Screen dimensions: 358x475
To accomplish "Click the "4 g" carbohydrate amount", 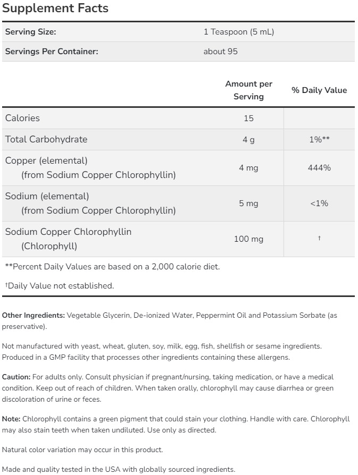I will [248, 140].
